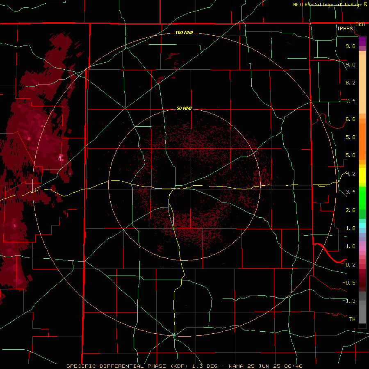Click the 1.8 value on the color scale
Viewport: 369px width, 369px height.
click(351, 228)
